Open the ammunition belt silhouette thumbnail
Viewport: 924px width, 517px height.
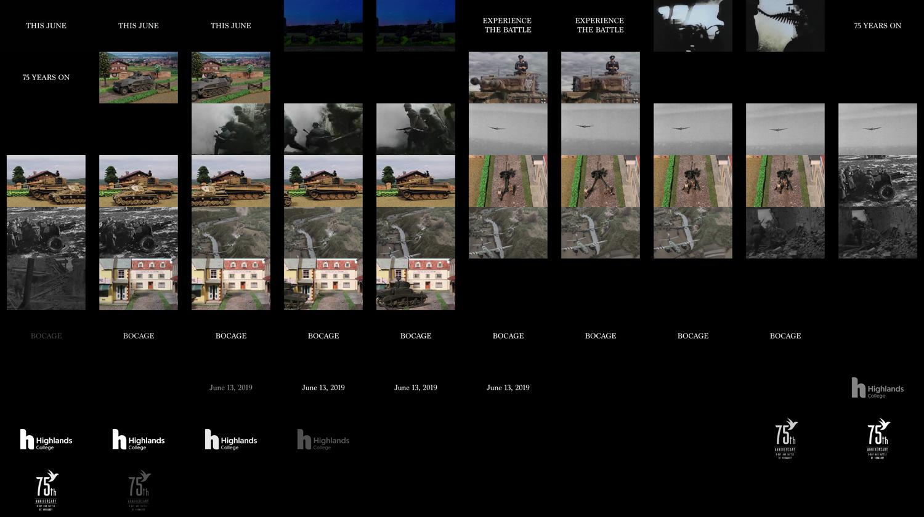(785, 26)
